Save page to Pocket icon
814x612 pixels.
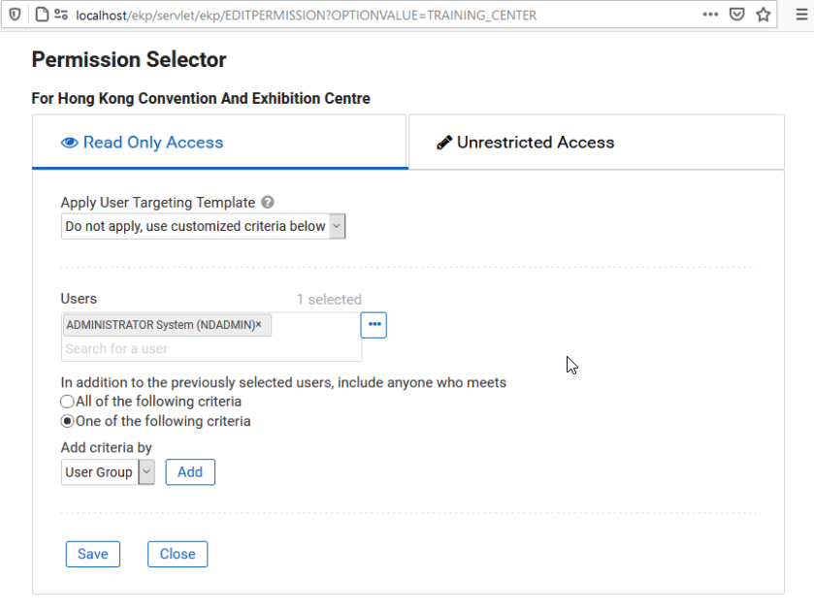point(736,15)
